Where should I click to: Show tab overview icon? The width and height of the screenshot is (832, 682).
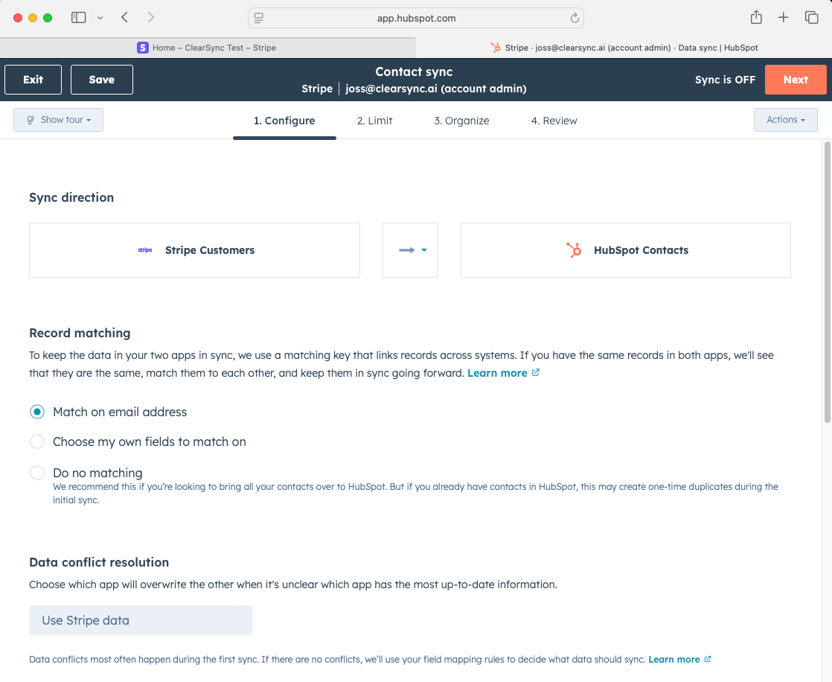tap(811, 17)
